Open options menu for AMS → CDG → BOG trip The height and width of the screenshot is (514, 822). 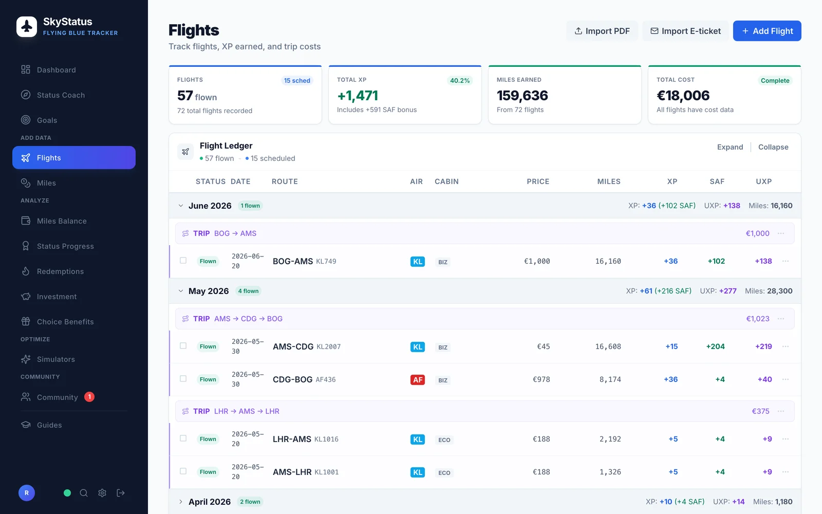781,319
